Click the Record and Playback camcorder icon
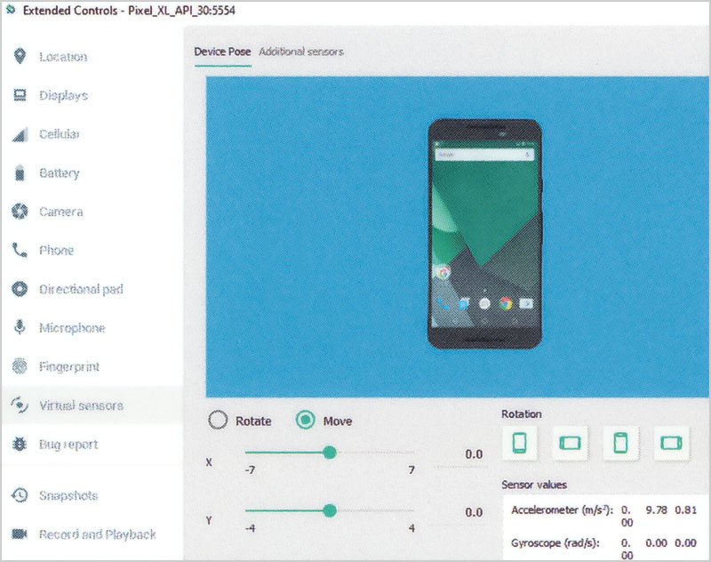Screen dimensions: 711x562 coord(20,534)
